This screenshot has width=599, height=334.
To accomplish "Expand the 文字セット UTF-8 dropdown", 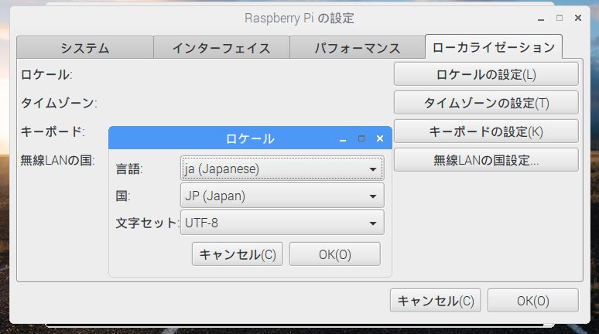I will pyautogui.click(x=282, y=224).
